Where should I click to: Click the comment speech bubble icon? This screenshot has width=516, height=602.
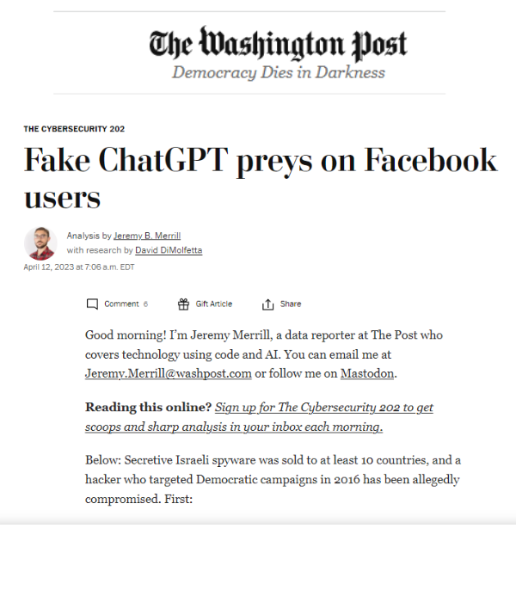coord(92,304)
